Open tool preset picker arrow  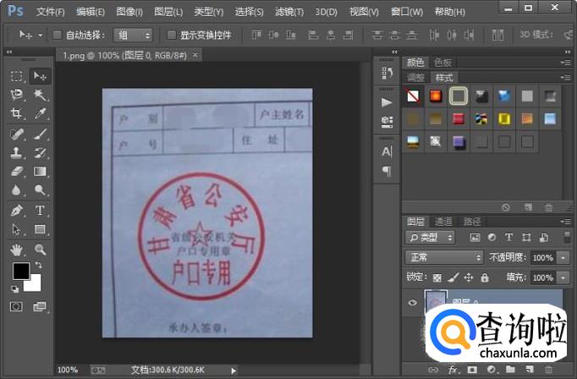(x=41, y=36)
